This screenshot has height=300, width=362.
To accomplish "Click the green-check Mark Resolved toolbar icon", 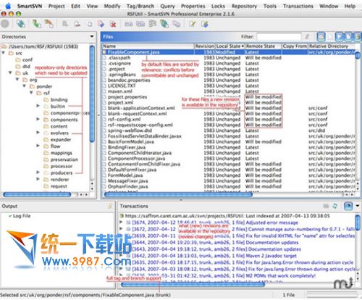I will tap(193, 24).
